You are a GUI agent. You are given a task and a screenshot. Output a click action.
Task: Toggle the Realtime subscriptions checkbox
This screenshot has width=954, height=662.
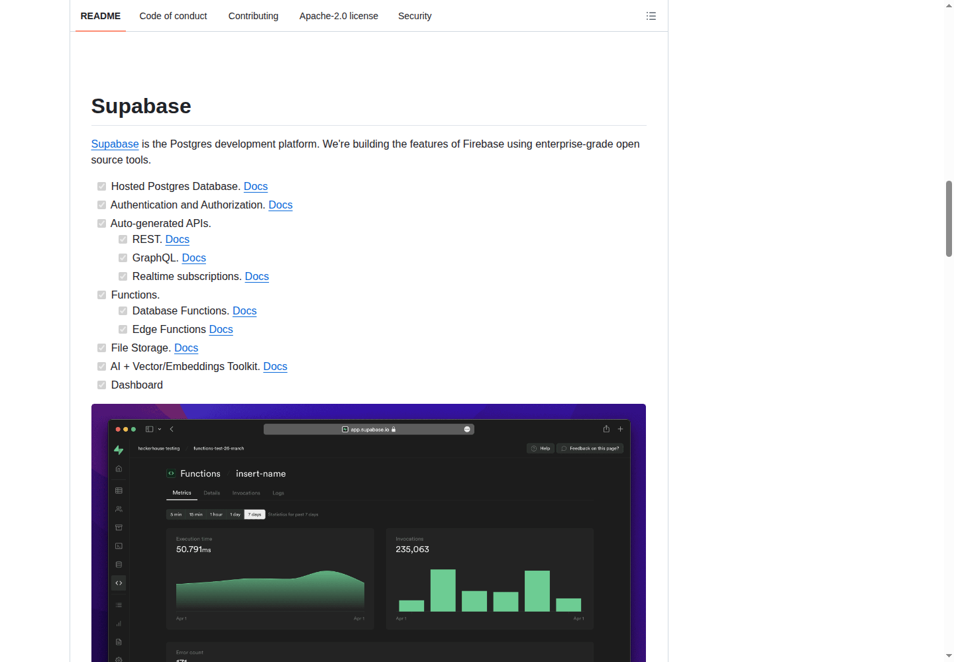[x=123, y=277]
